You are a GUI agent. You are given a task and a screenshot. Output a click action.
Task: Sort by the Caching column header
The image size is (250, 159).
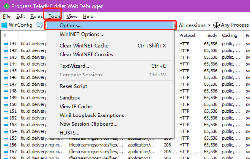[x=229, y=35]
